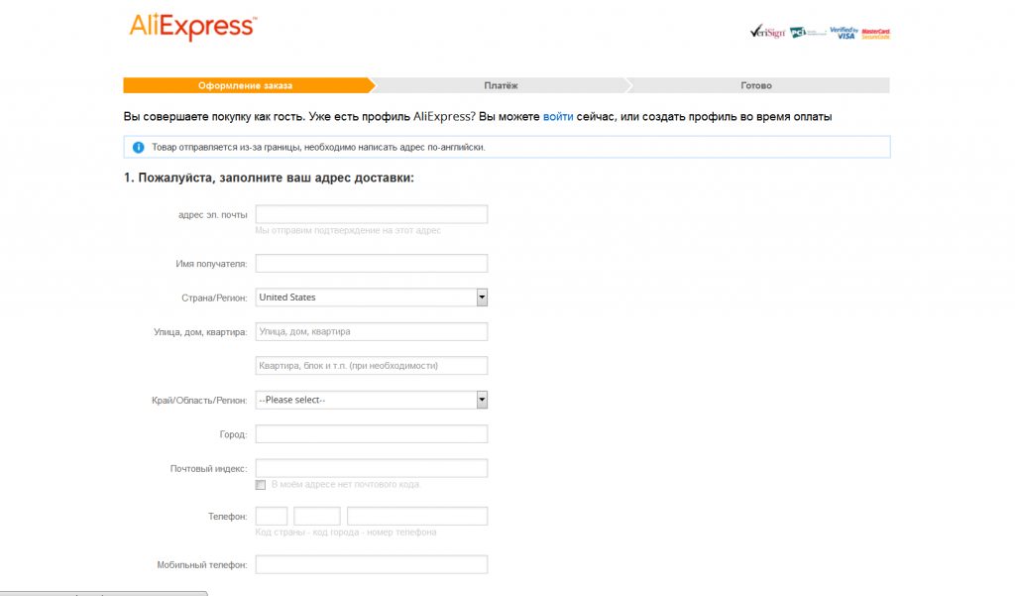Screen dimensions: 1015x596
Task: Click the phone country code box
Action: (272, 516)
